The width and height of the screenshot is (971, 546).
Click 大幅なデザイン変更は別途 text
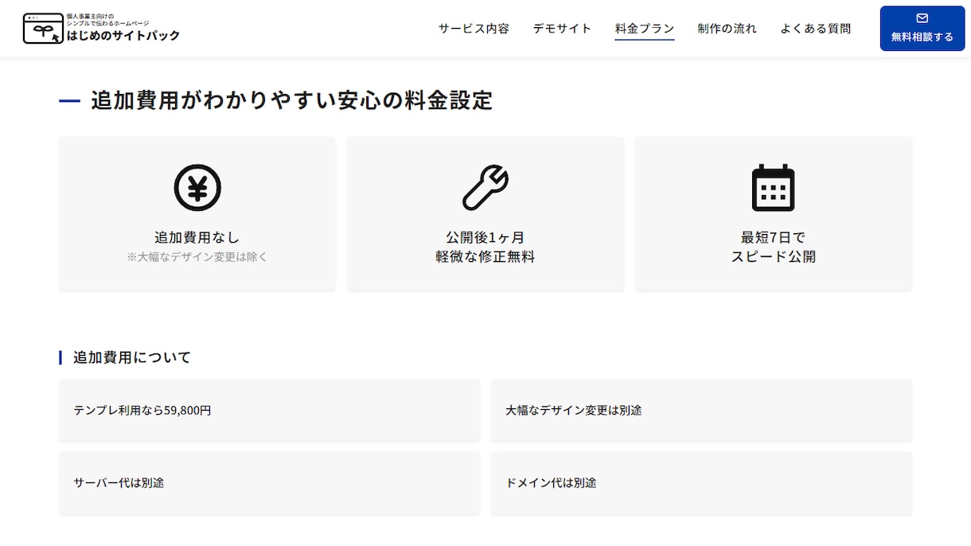tap(574, 411)
